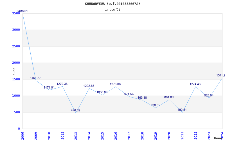Click the 2020 x-axis tick label
This screenshot has width=225, height=141.
(x=169, y=135)
